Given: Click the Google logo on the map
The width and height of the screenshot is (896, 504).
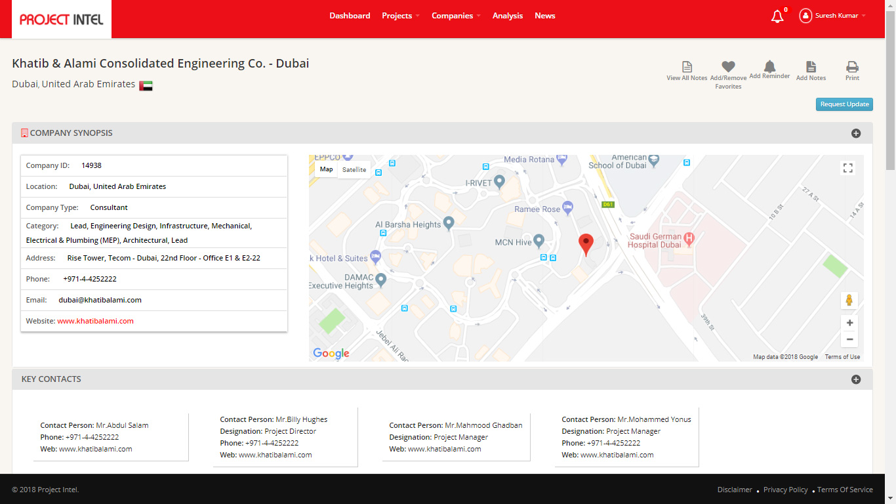Looking at the screenshot, I should pyautogui.click(x=331, y=353).
